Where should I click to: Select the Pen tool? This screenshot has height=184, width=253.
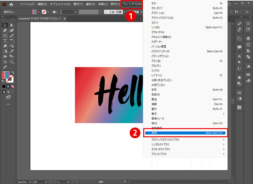[x=5, y=30]
